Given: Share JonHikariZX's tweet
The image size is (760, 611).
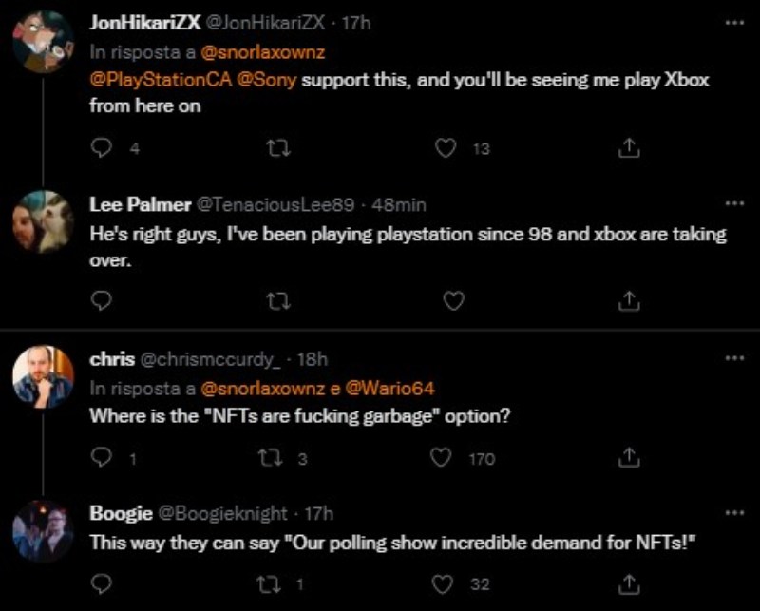Looking at the screenshot, I should 628,148.
